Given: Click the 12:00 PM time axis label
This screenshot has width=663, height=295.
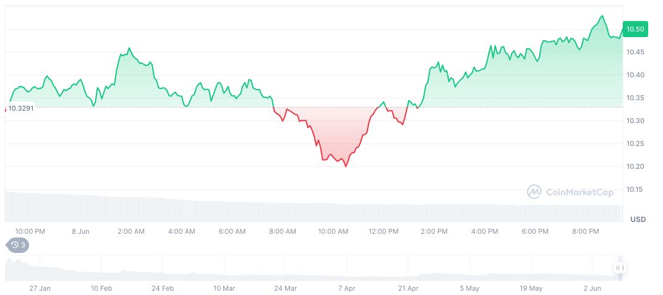Looking at the screenshot, I should (x=383, y=231).
